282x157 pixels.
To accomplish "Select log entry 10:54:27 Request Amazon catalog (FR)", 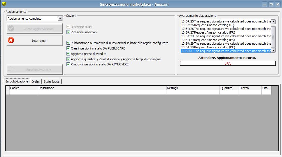I will click(x=226, y=32).
